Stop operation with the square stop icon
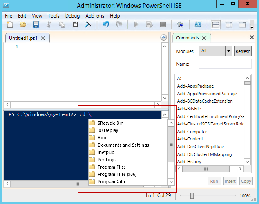The height and width of the screenshot is (204, 259). pyautogui.click(x=163, y=25)
